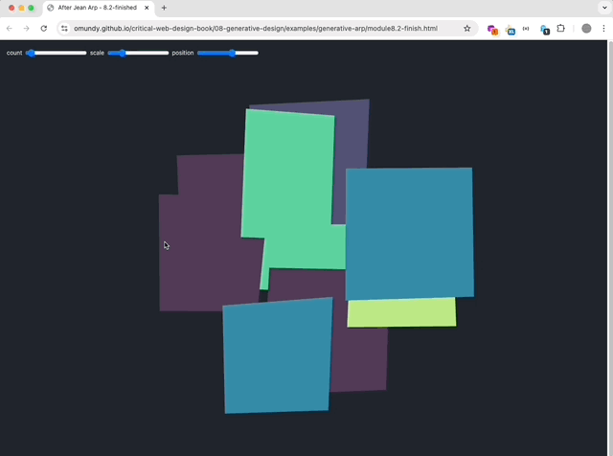Viewport: 613px width, 456px height.
Task: Expand the tab search dropdown arrow
Action: (x=604, y=8)
